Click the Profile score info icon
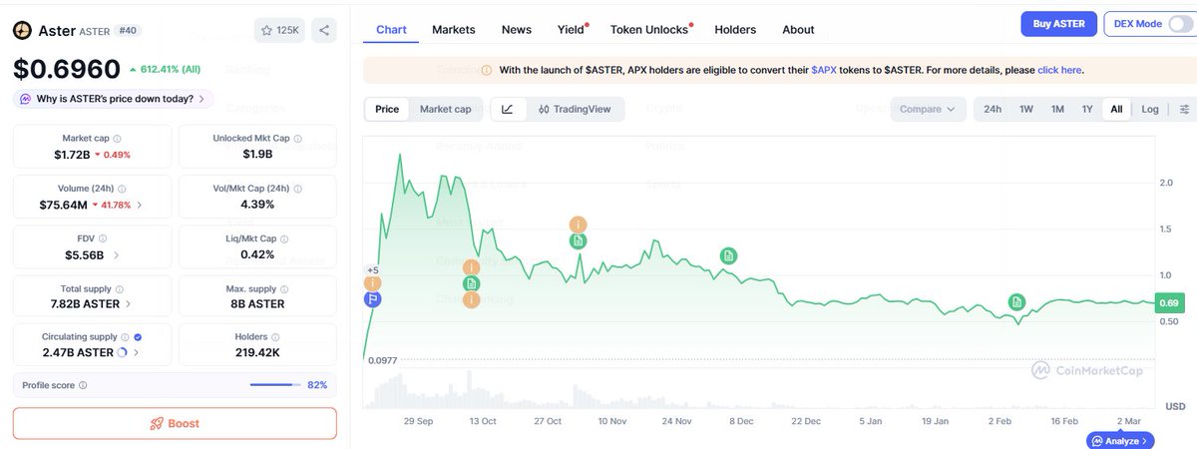This screenshot has width=1197, height=449. coord(83,385)
